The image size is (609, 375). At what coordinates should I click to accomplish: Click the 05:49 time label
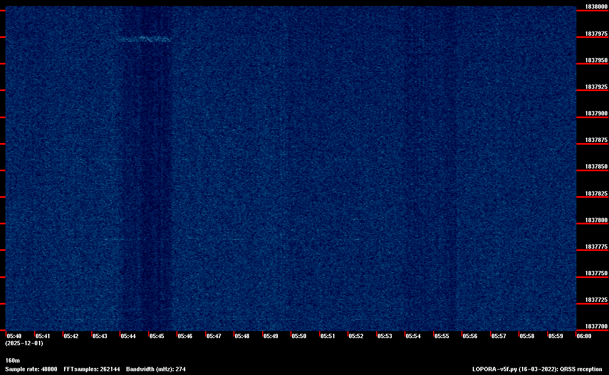pos(271,336)
